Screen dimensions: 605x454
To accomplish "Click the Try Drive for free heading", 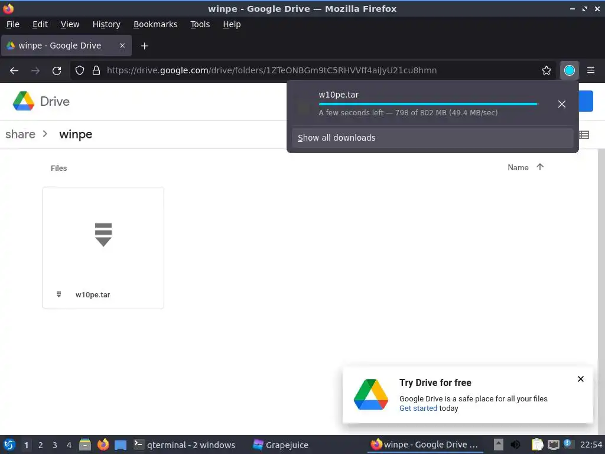I will pyautogui.click(x=435, y=382).
